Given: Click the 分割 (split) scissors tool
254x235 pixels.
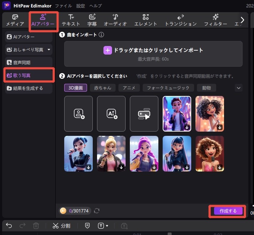Looking at the screenshot, I should tap(61, 225).
